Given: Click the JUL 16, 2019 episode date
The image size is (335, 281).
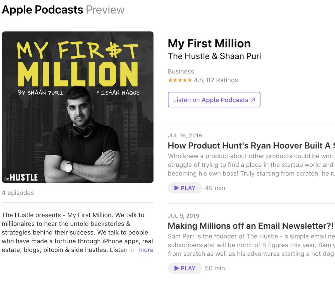Looking at the screenshot, I should tap(185, 136).
